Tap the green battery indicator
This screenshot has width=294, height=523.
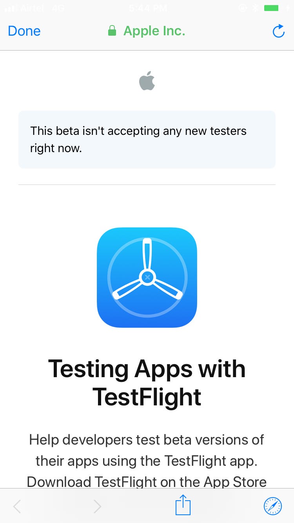click(x=272, y=8)
